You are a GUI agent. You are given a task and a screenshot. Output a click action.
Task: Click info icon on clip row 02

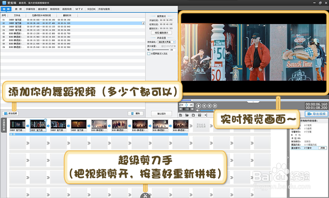[143, 23]
